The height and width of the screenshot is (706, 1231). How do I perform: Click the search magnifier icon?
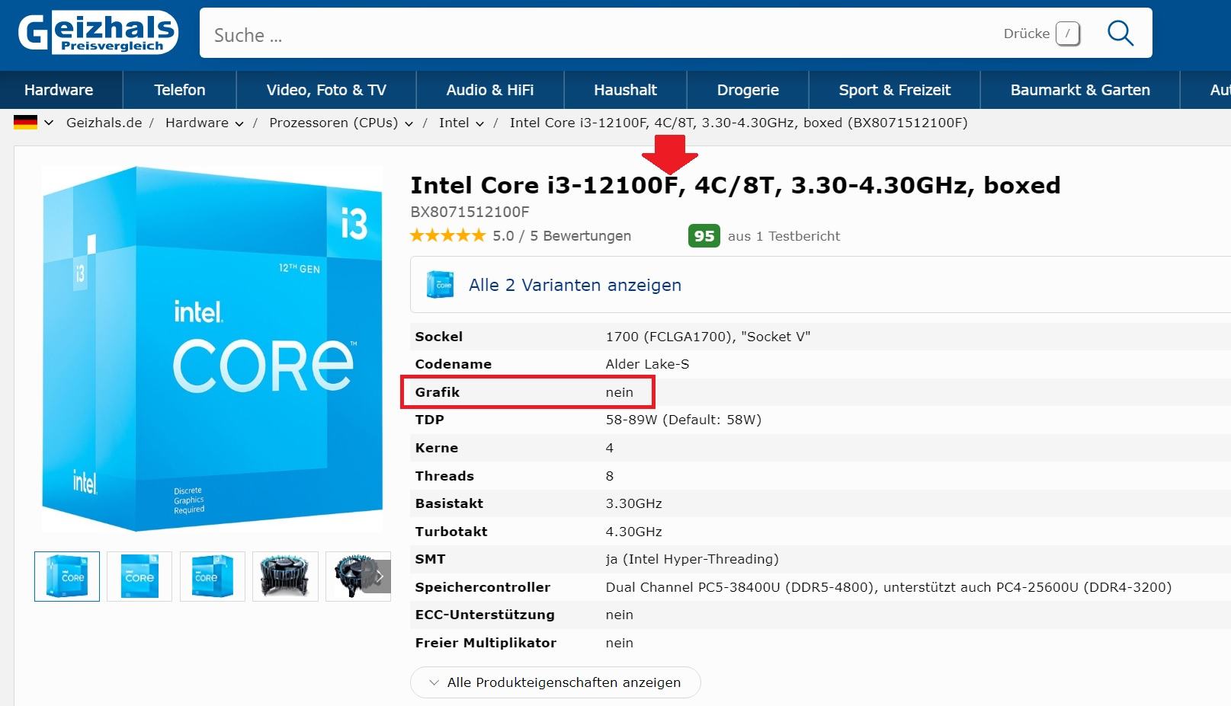[x=1120, y=33]
